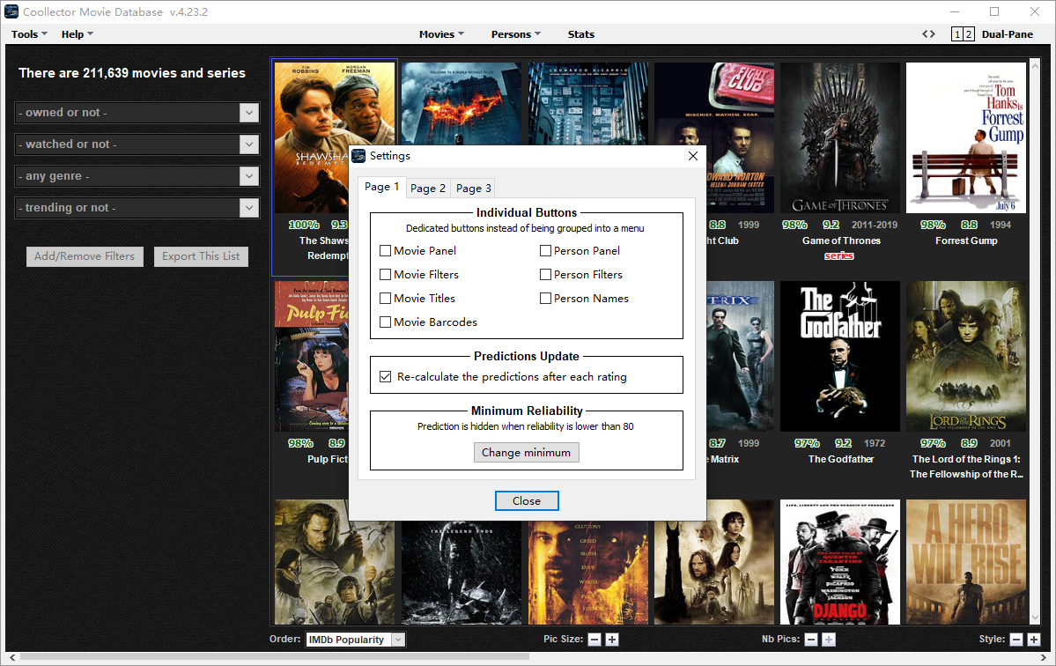The width and height of the screenshot is (1056, 666).
Task: Switch to Page 2 tab
Action: pyautogui.click(x=428, y=188)
